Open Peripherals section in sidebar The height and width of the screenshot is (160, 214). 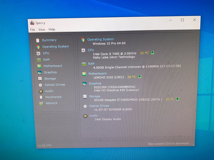(x=53, y=97)
